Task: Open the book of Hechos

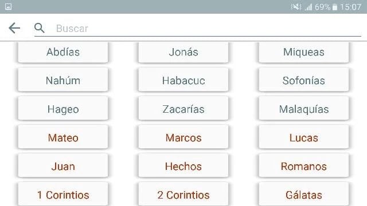Action: click(183, 165)
